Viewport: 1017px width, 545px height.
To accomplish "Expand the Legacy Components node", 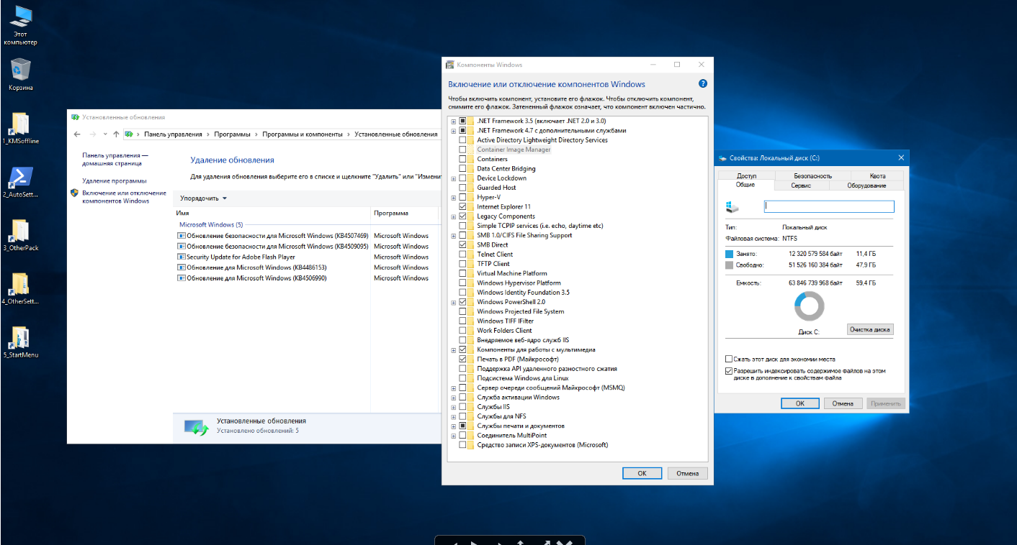I will (454, 216).
